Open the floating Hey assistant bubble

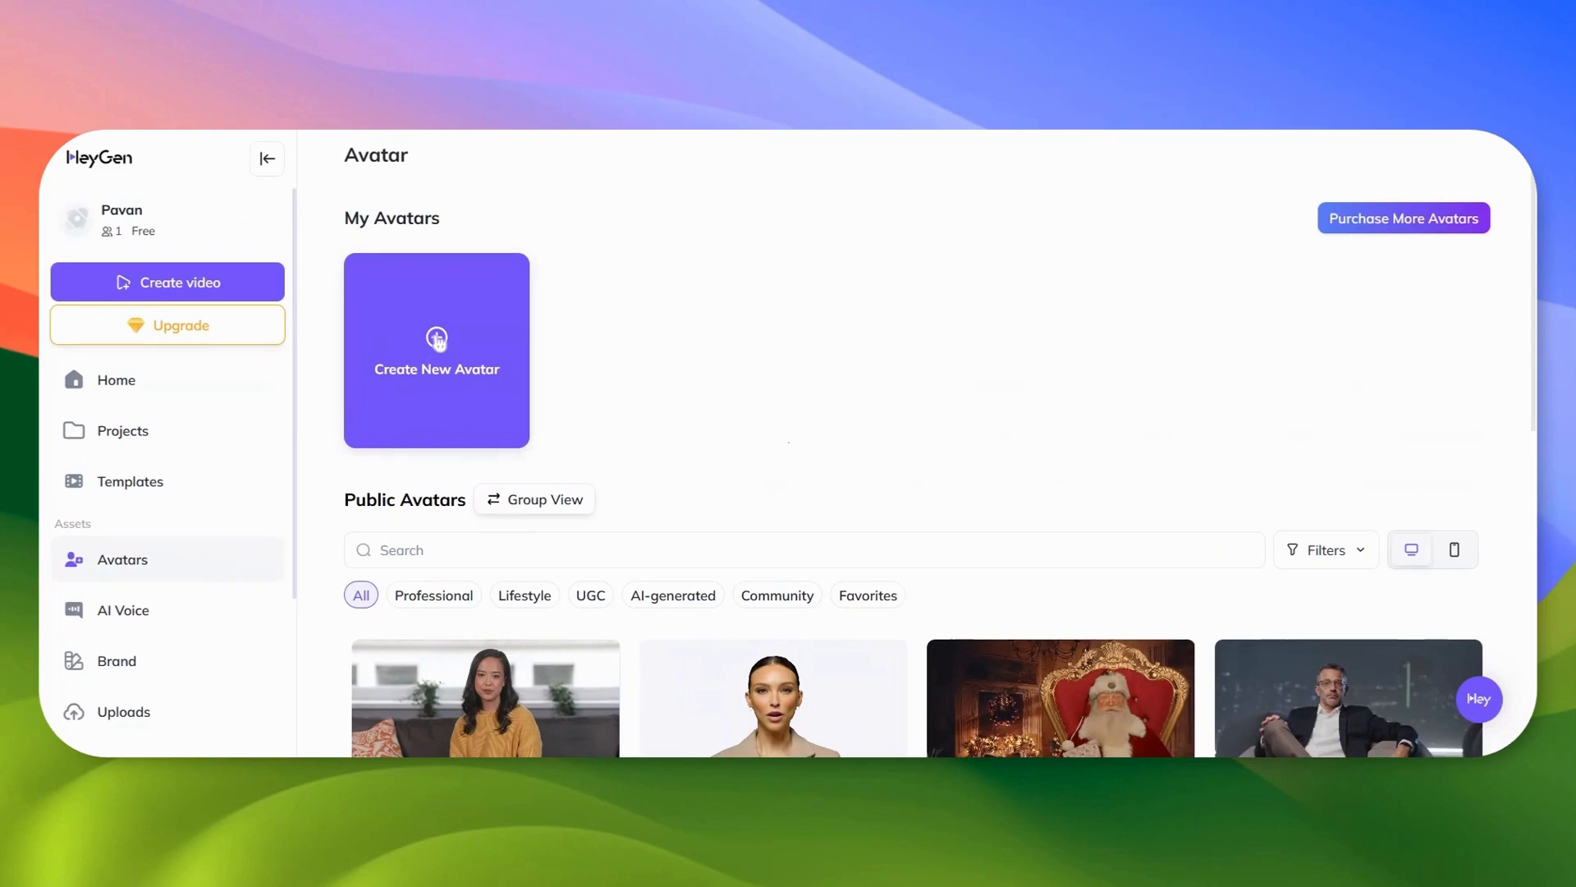1478,699
